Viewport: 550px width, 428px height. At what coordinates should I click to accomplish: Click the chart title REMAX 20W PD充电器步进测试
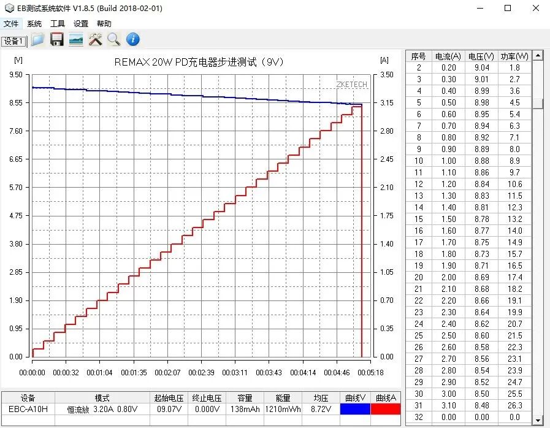point(199,62)
